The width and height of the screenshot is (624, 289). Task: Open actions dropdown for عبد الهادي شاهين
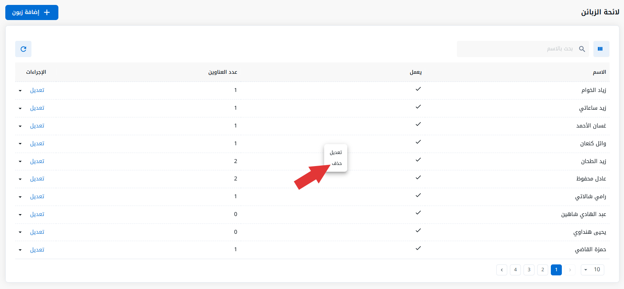pos(20,214)
